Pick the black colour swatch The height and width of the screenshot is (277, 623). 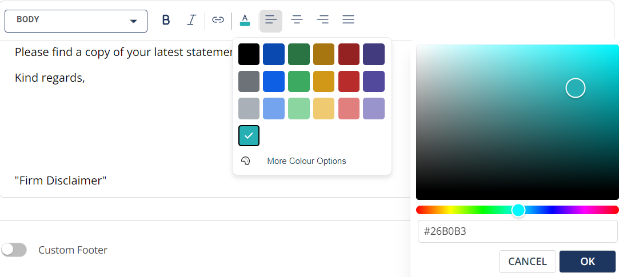(249, 54)
